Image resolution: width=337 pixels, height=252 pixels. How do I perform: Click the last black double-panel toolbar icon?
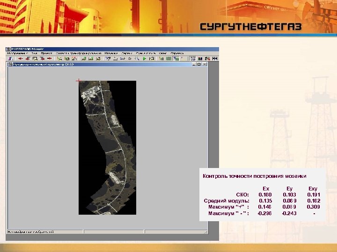click(x=214, y=58)
